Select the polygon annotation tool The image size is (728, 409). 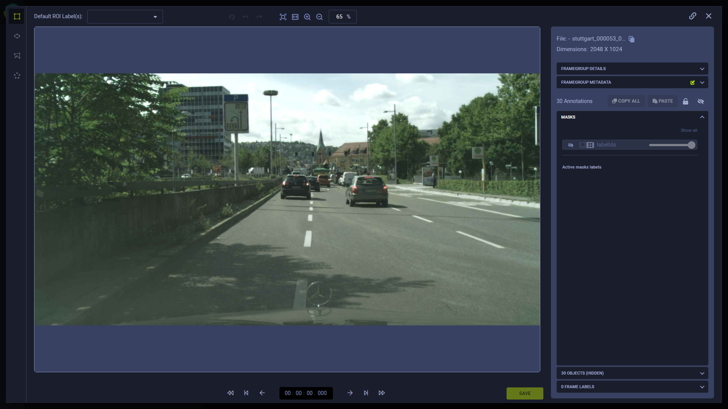pyautogui.click(x=17, y=56)
